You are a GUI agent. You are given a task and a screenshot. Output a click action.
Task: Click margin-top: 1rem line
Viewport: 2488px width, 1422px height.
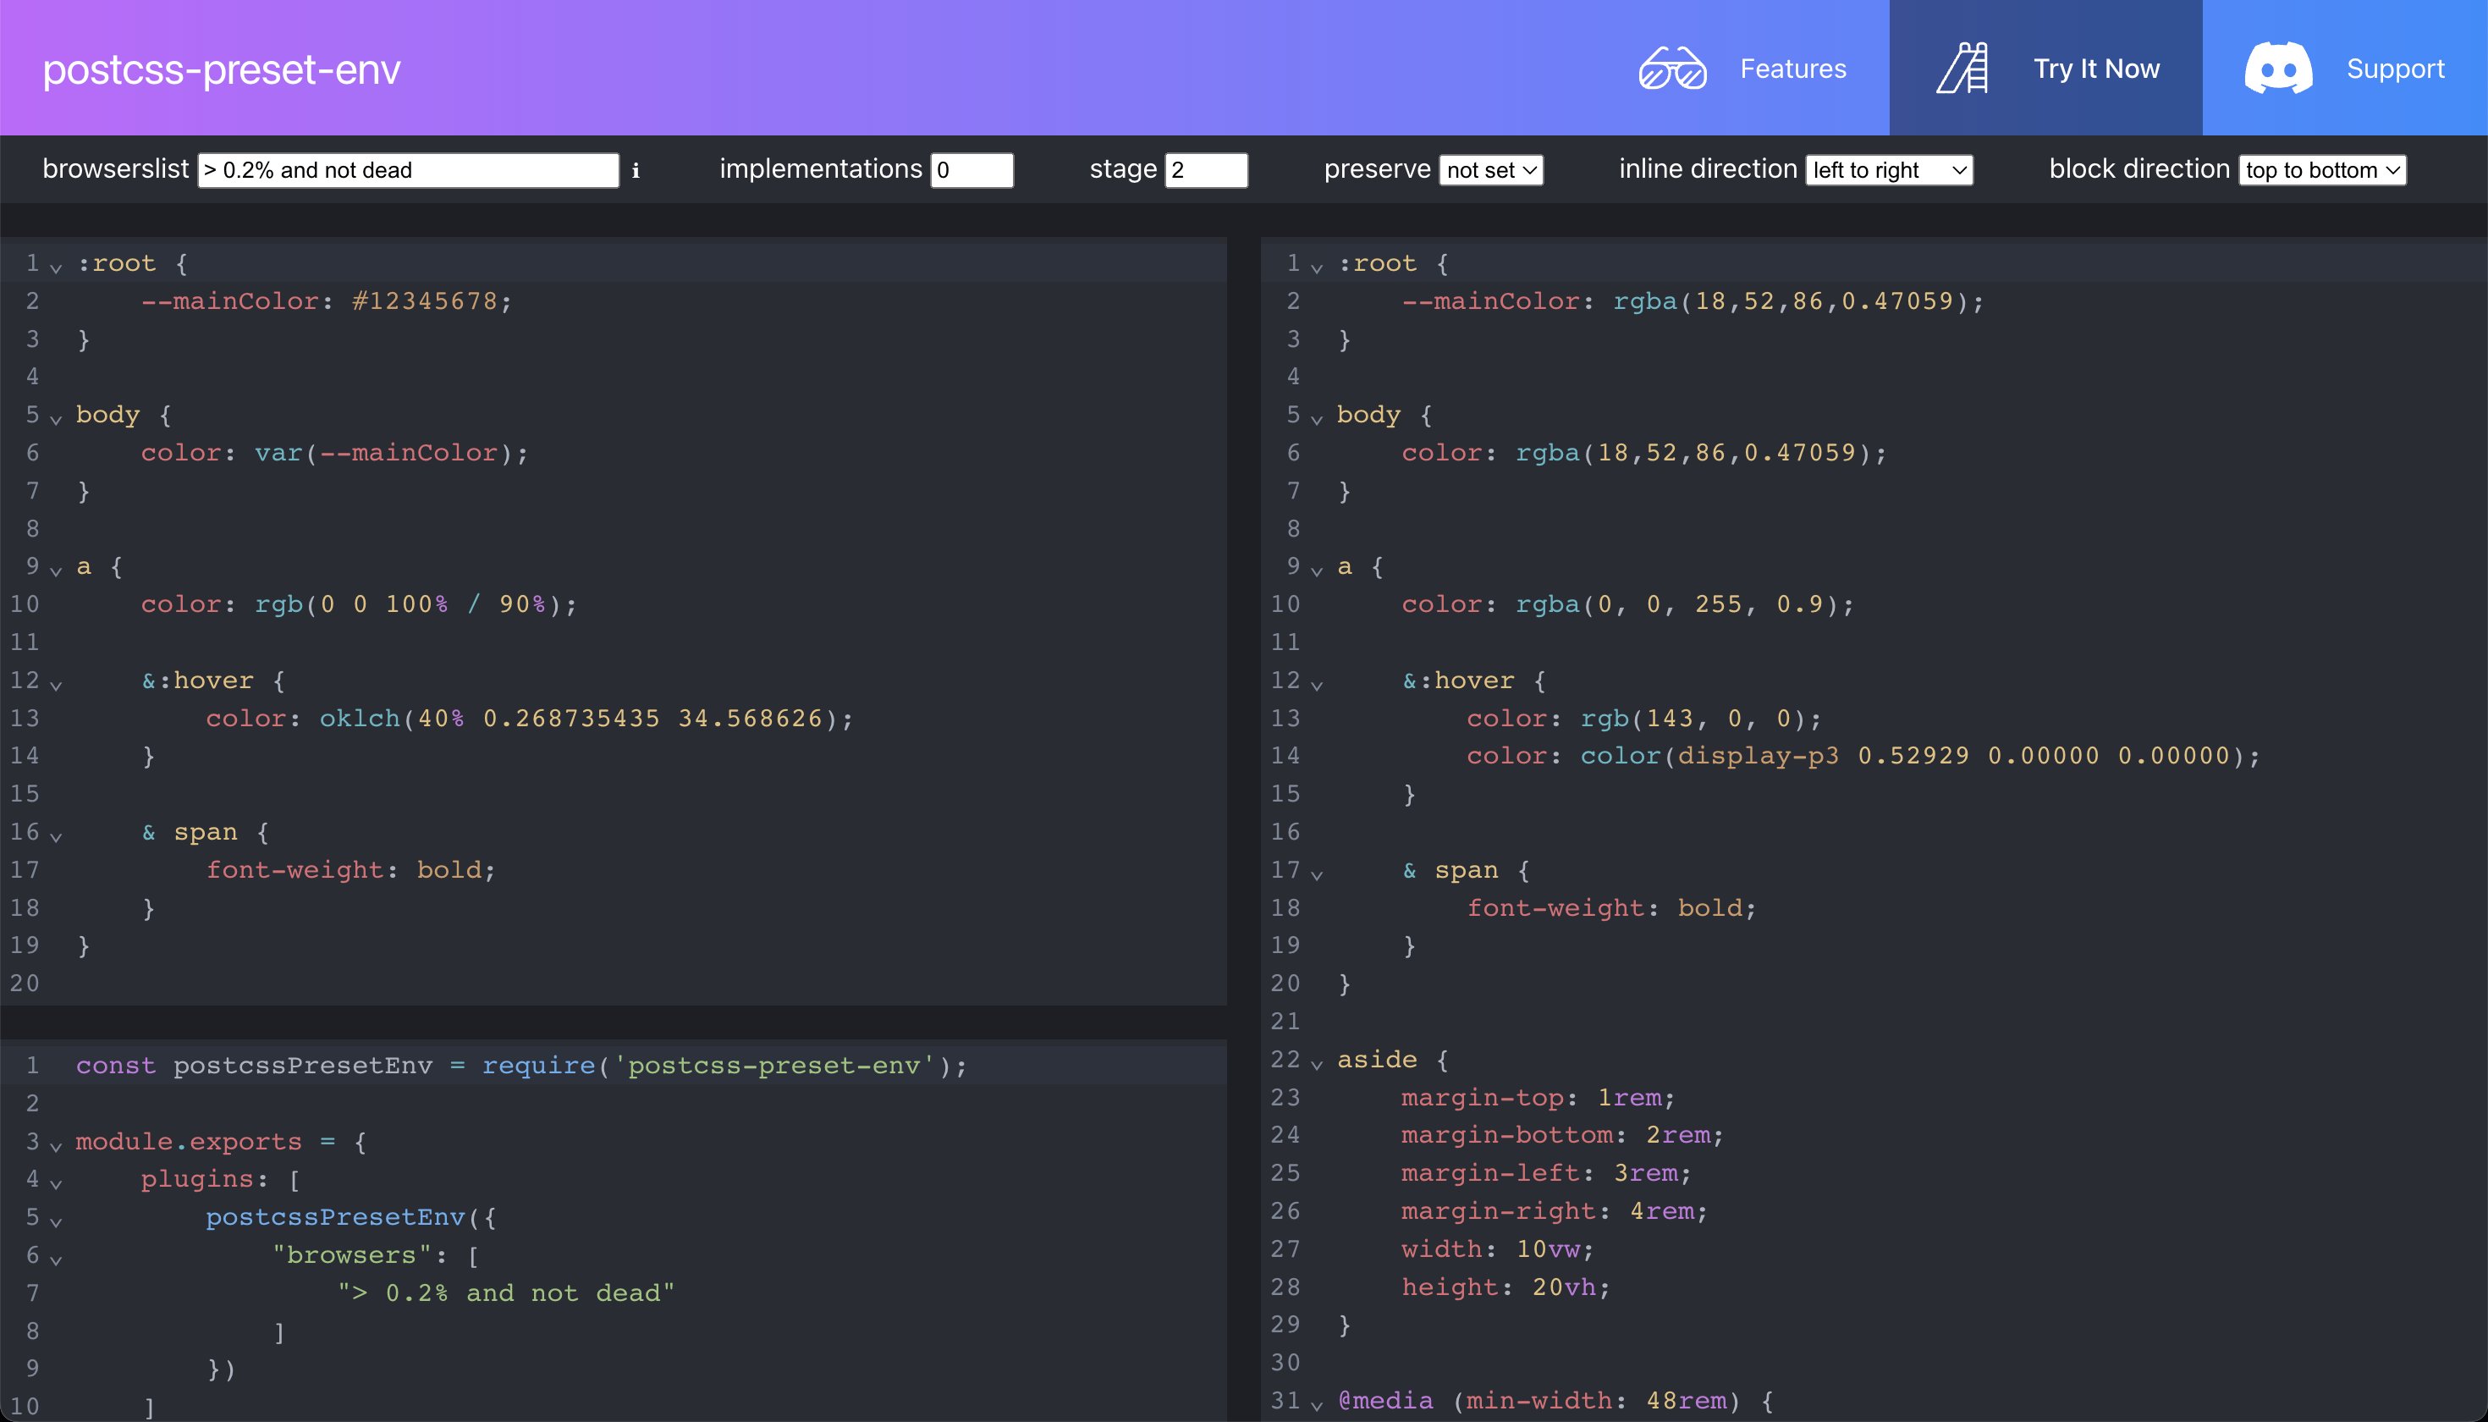1538,1097
